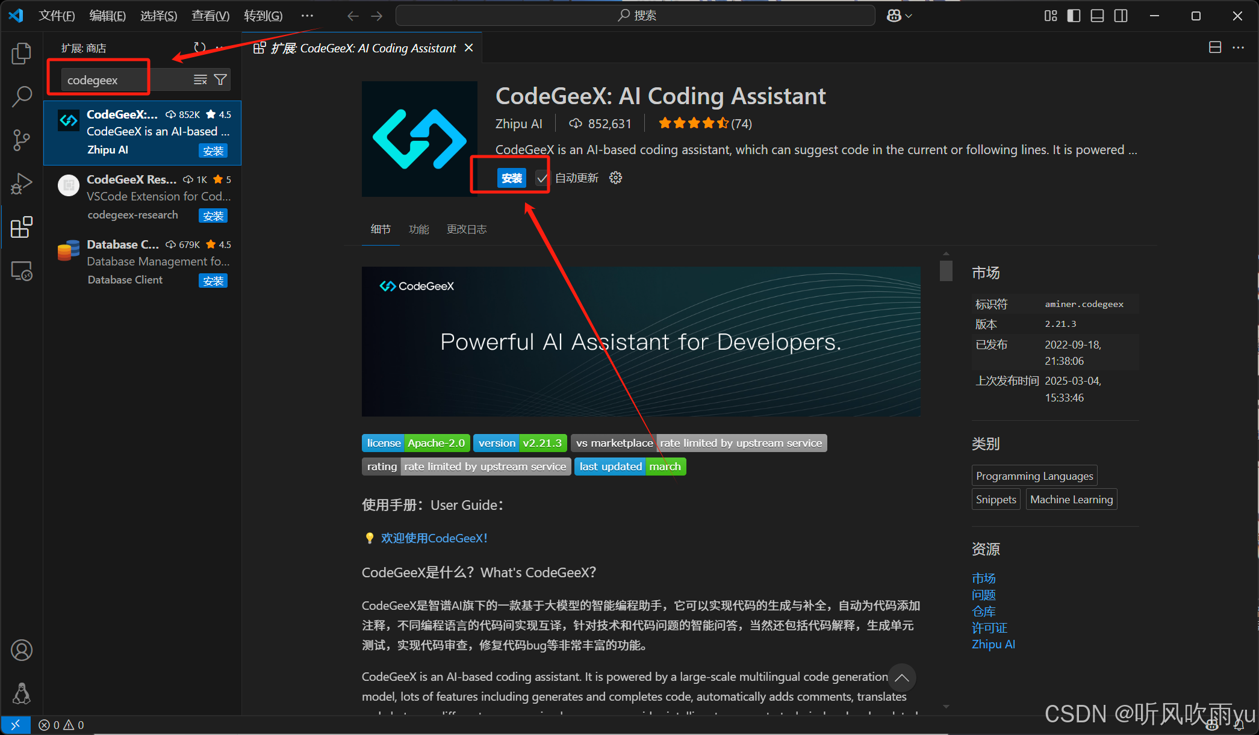Refresh the extensions list

[199, 47]
